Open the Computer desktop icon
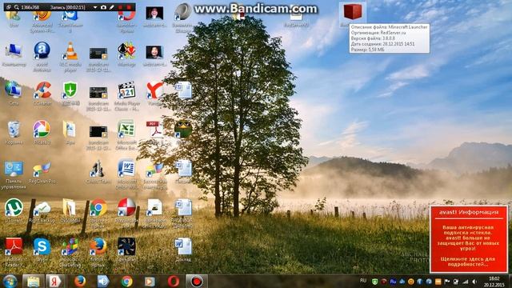 pos(14,51)
